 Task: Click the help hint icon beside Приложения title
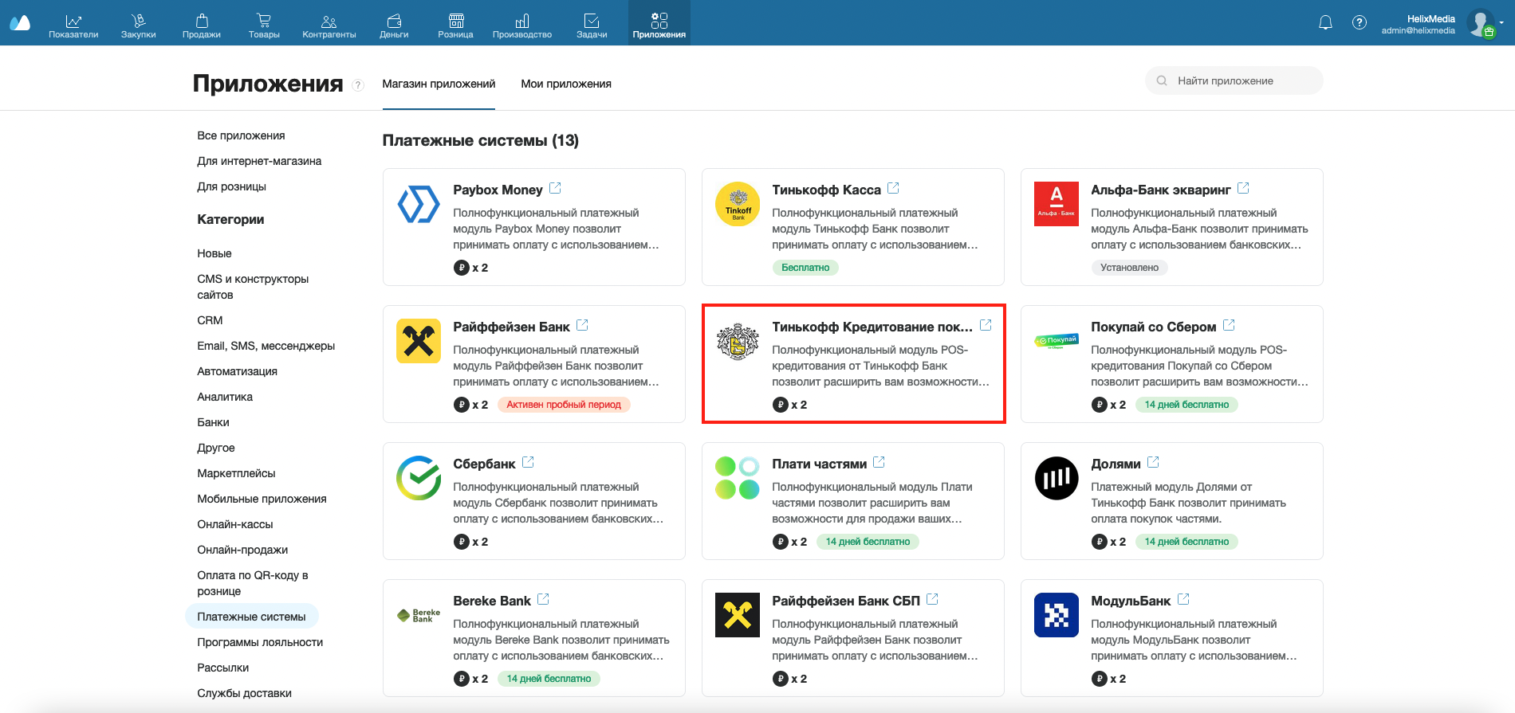point(358,85)
